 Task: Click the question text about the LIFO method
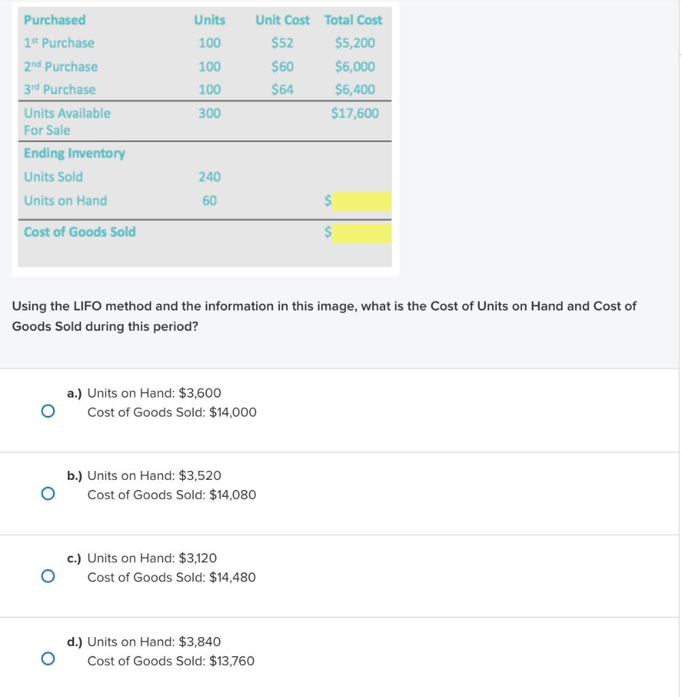[324, 316]
